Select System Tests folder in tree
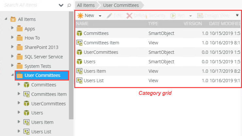This screenshot has height=136, width=242. (38, 66)
